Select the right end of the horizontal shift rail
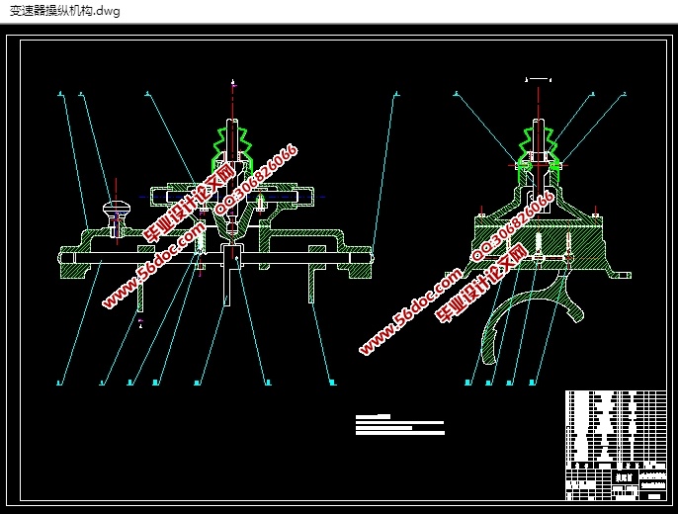 (368, 259)
